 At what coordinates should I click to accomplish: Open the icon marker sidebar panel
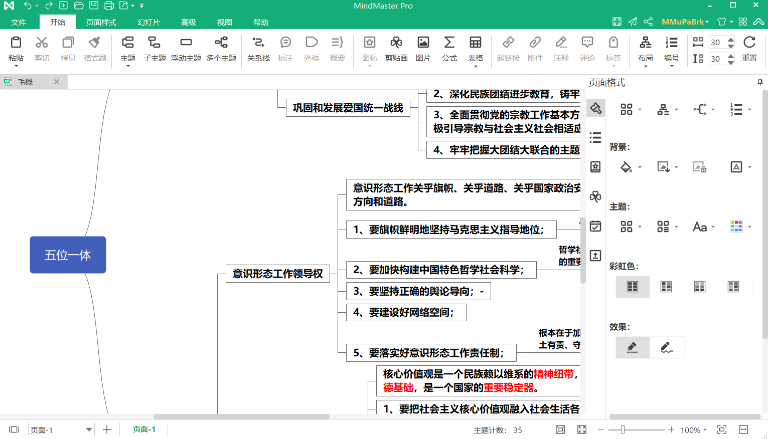(595, 167)
